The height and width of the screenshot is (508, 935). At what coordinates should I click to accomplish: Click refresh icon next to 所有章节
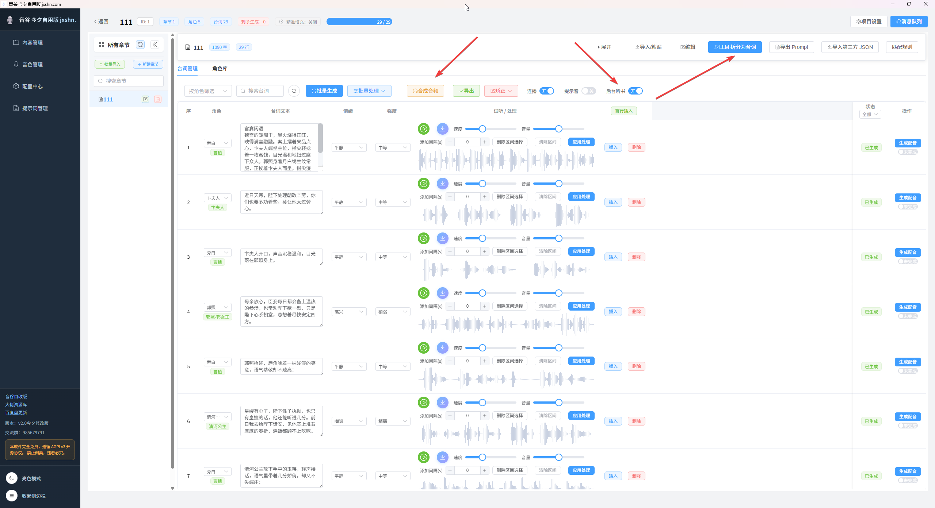tap(140, 45)
